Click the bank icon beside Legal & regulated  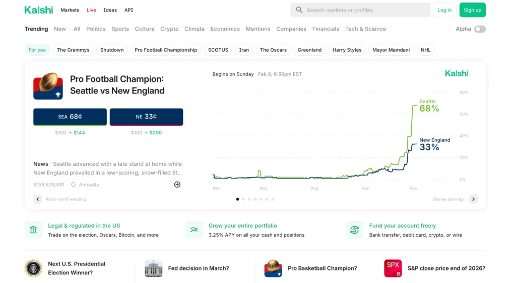[33, 230]
